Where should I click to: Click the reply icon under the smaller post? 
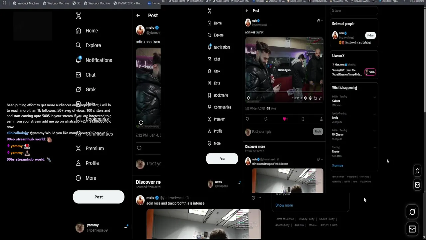[247, 119]
